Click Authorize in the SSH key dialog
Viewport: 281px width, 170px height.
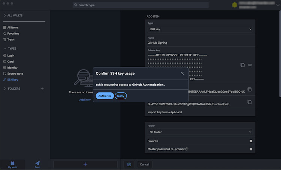105,96
